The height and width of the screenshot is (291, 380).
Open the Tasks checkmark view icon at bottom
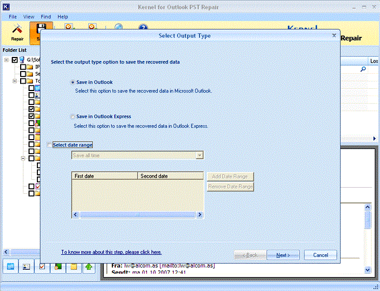[42, 266]
